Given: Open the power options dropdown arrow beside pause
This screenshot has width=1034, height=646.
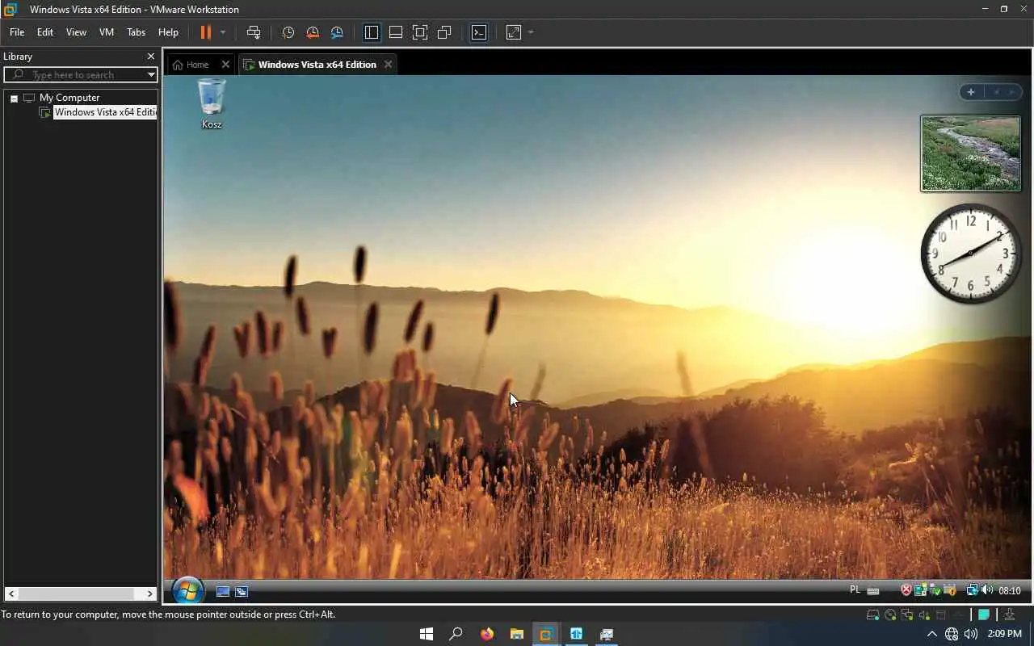Looking at the screenshot, I should coord(223,32).
